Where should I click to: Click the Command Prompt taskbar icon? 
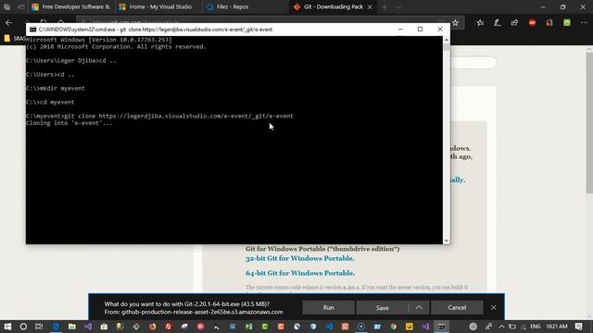click(441, 327)
